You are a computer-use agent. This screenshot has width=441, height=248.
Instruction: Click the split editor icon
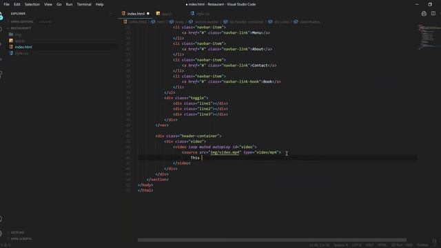pos(433,14)
